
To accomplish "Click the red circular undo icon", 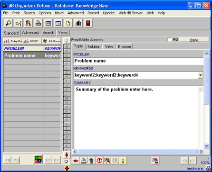I will (99, 161).
